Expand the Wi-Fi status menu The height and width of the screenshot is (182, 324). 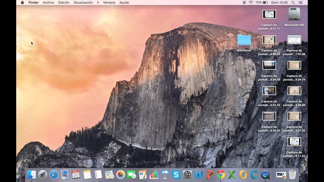251,3
